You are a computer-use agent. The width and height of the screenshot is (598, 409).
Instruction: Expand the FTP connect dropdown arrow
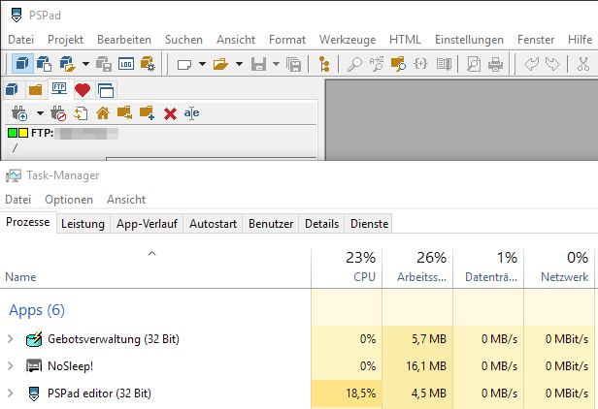[x=40, y=113]
